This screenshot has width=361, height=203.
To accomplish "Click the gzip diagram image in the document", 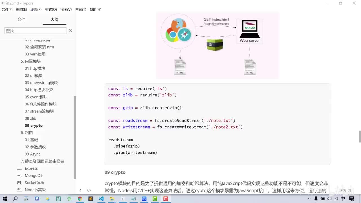I will tap(217, 45).
